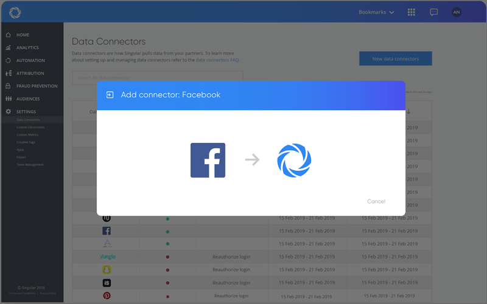Click the green status dot in the Facebook row
Screen dimensions: 487x304
168,232
